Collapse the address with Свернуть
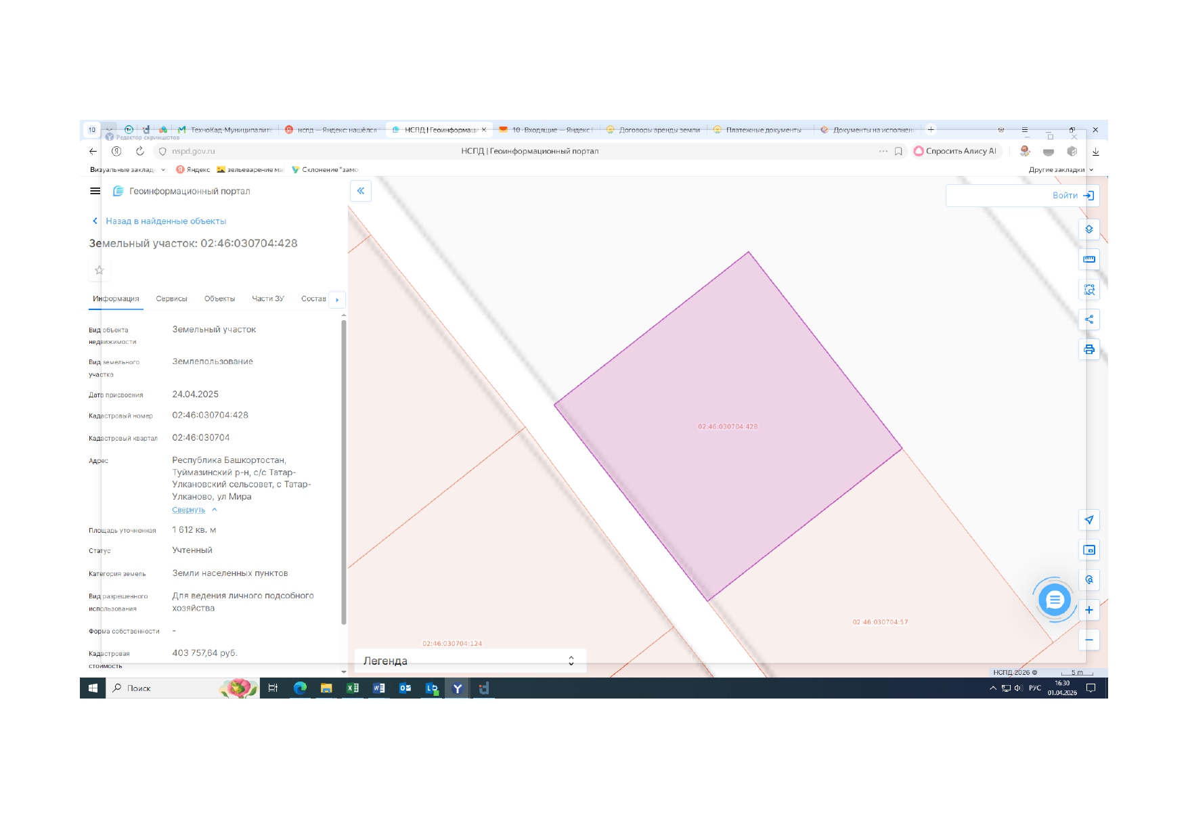Screen dimensions: 1188x840 click(189, 510)
